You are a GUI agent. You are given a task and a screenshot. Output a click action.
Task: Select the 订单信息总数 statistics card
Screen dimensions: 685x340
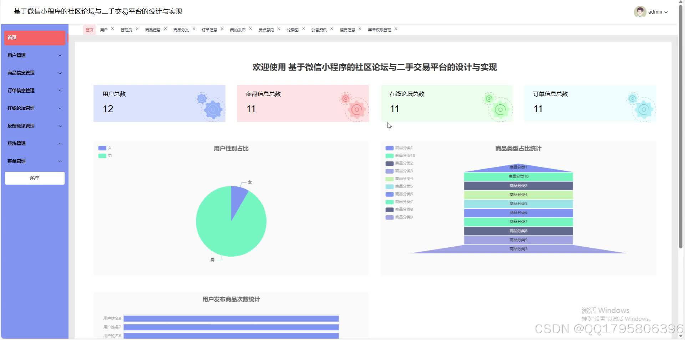[x=590, y=103]
